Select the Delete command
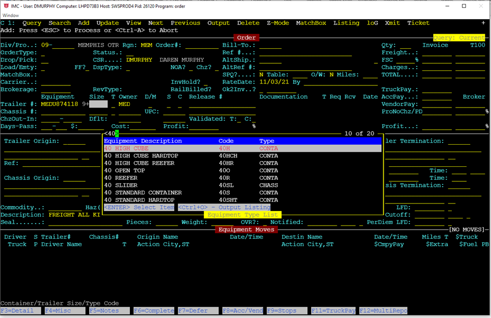Screen dimensions: 491x318 (248, 23)
